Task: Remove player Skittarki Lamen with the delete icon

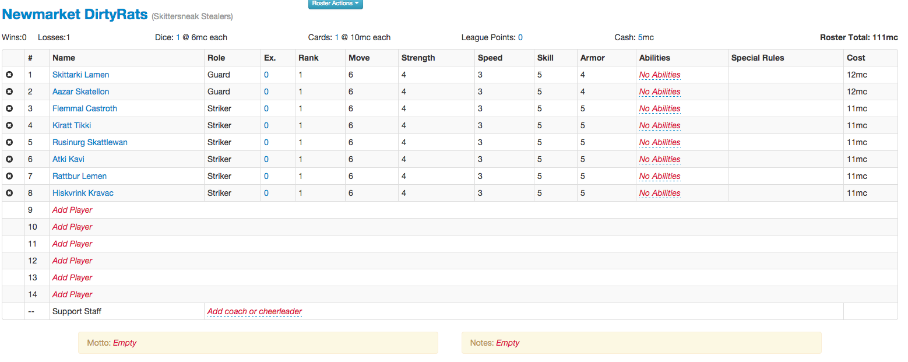Action: 9,75
